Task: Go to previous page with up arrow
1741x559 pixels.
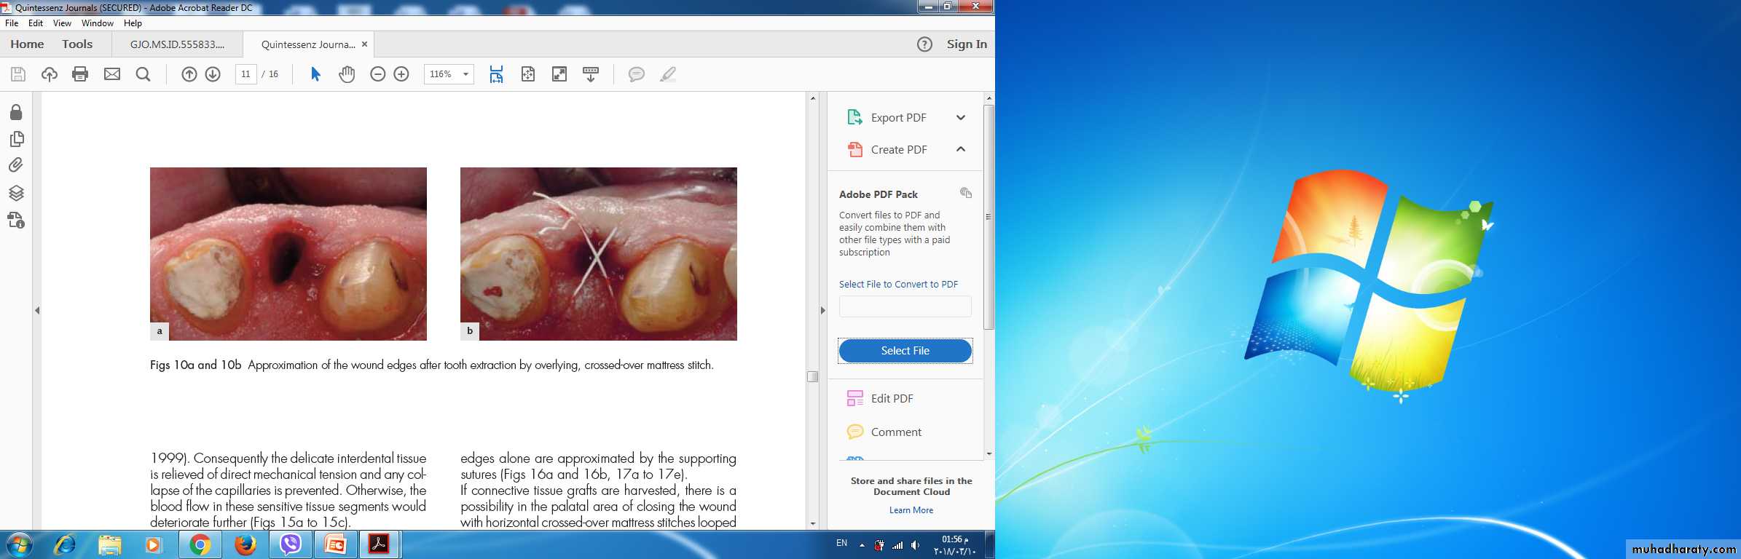Action: point(189,74)
